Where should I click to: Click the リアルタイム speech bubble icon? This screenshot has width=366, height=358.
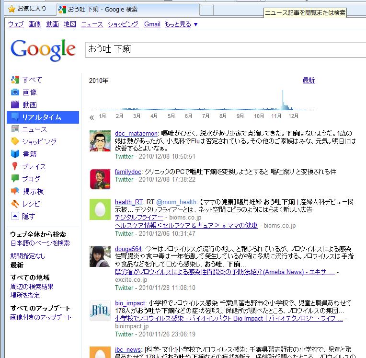(15, 117)
